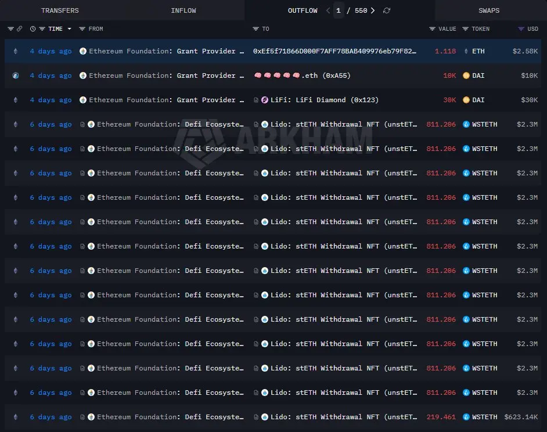Switch to the TRANSFERS tab

point(60,10)
